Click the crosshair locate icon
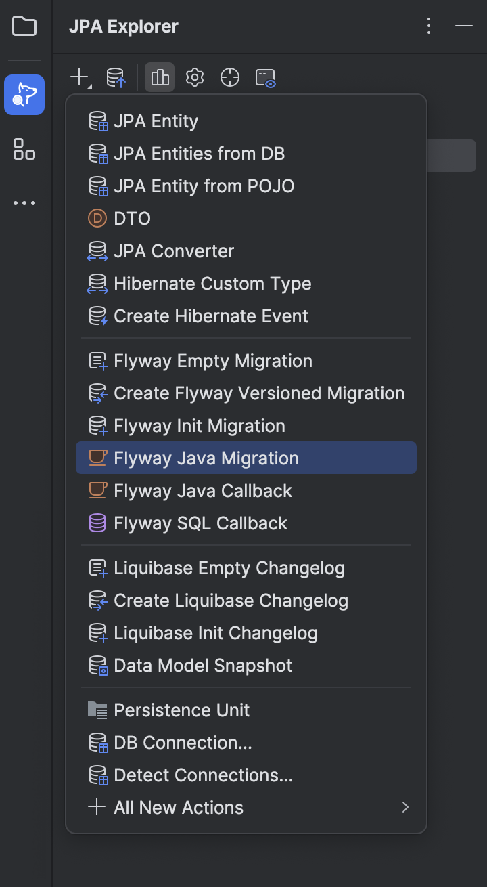This screenshot has height=887, width=487. point(230,78)
